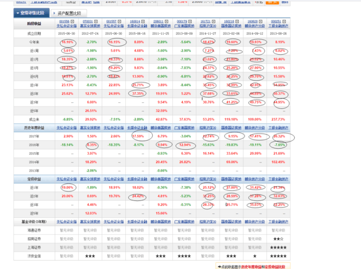This screenshot has width=361, height=269.
Task: Click the 69.06% value in 2014年 row
Action: click(x=232, y=162)
